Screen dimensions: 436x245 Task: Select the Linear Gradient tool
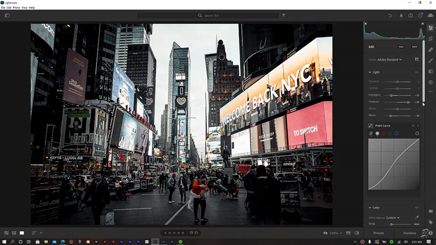(x=431, y=71)
